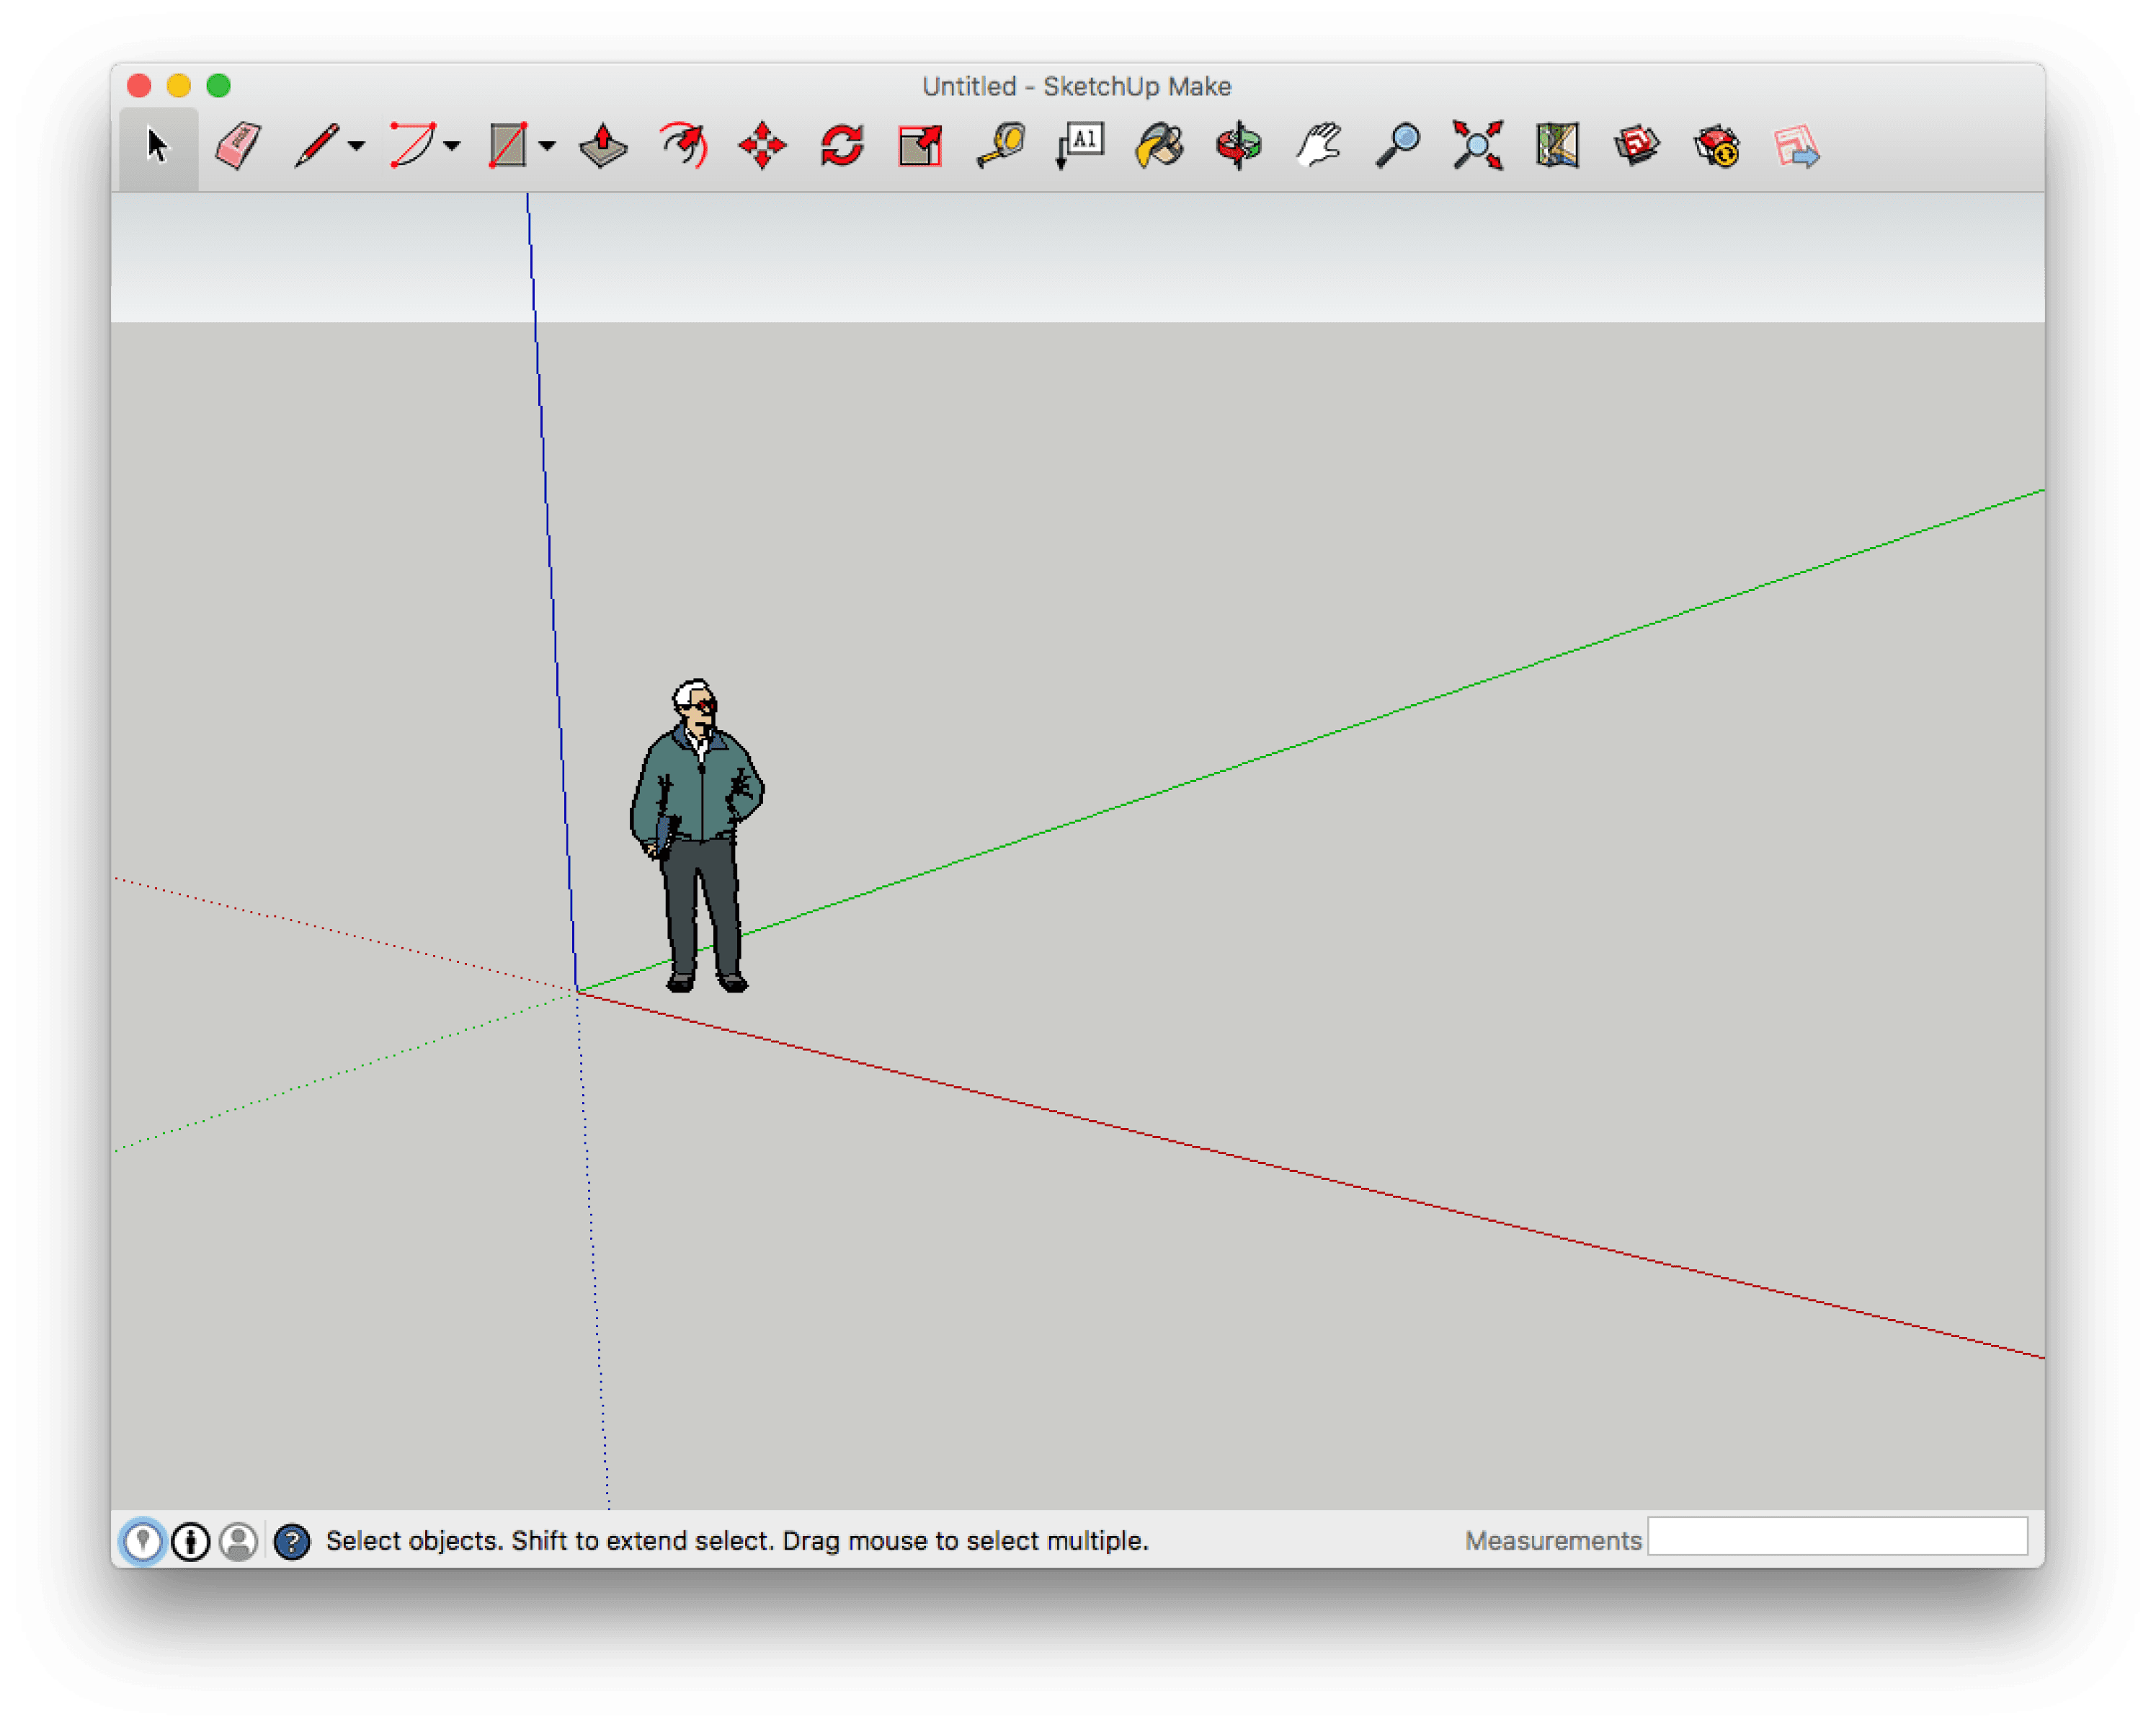The image size is (2156, 1727).
Task: Pick the Rotate tool
Action: [x=842, y=146]
